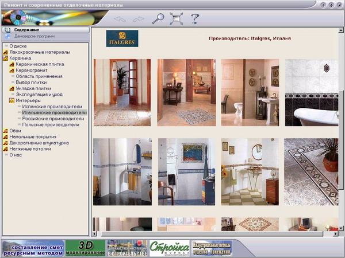Viewport: 345px width, 258px height.
Task: Open help with the question mark icon
Action: click(x=195, y=19)
